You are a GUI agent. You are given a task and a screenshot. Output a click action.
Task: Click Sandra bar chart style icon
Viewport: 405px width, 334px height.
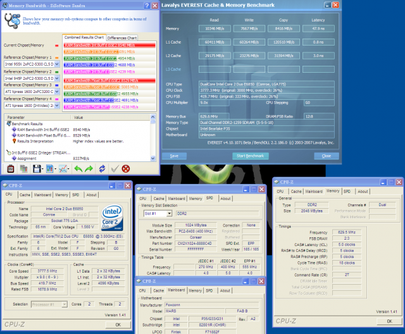pos(49,169)
